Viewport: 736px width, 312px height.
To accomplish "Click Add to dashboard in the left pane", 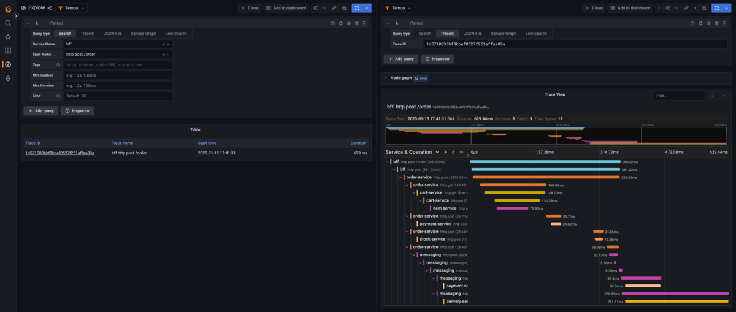I will [287, 8].
